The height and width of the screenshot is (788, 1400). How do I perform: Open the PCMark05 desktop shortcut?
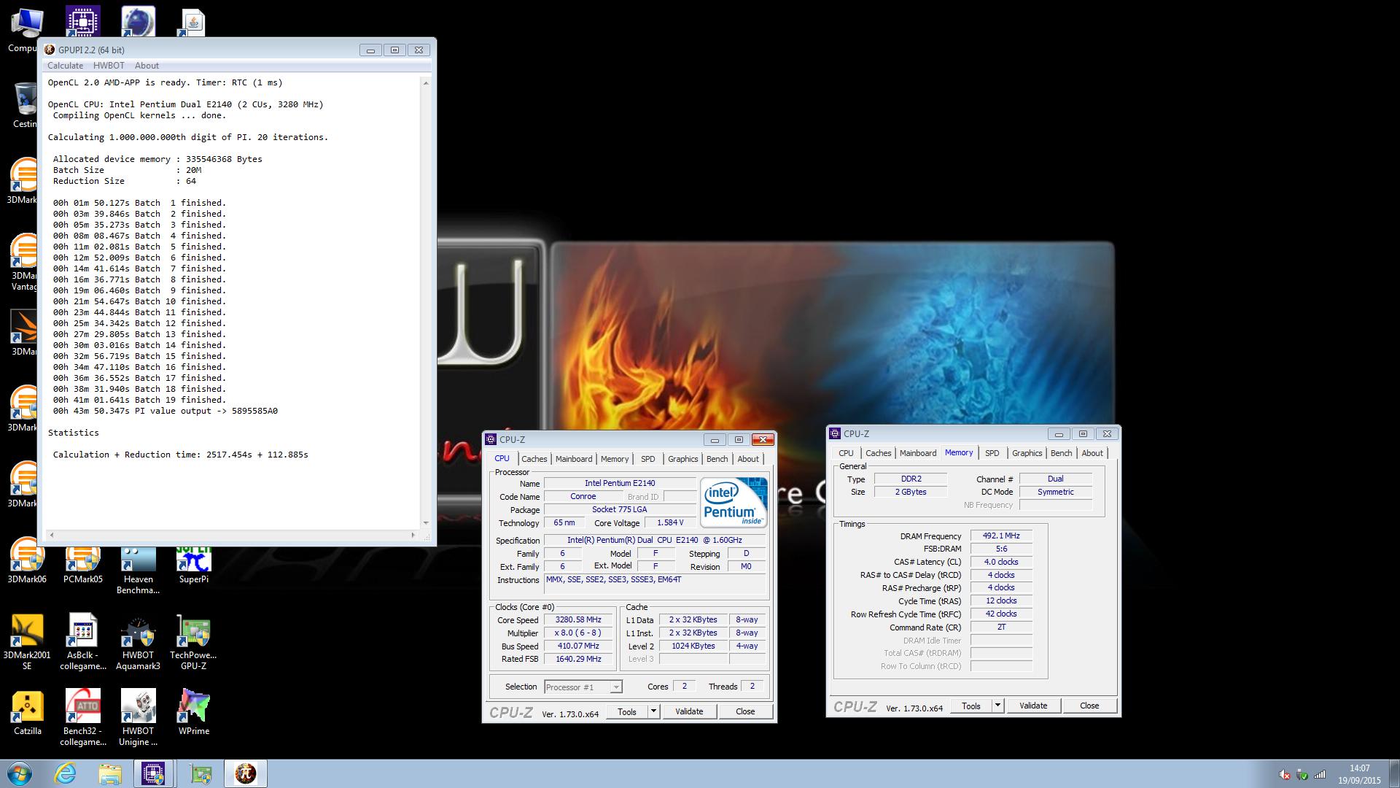click(82, 560)
